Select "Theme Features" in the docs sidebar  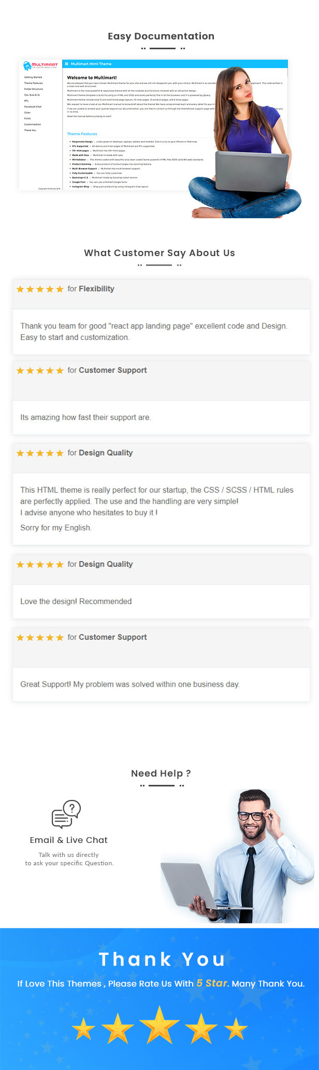pyautogui.click(x=33, y=83)
